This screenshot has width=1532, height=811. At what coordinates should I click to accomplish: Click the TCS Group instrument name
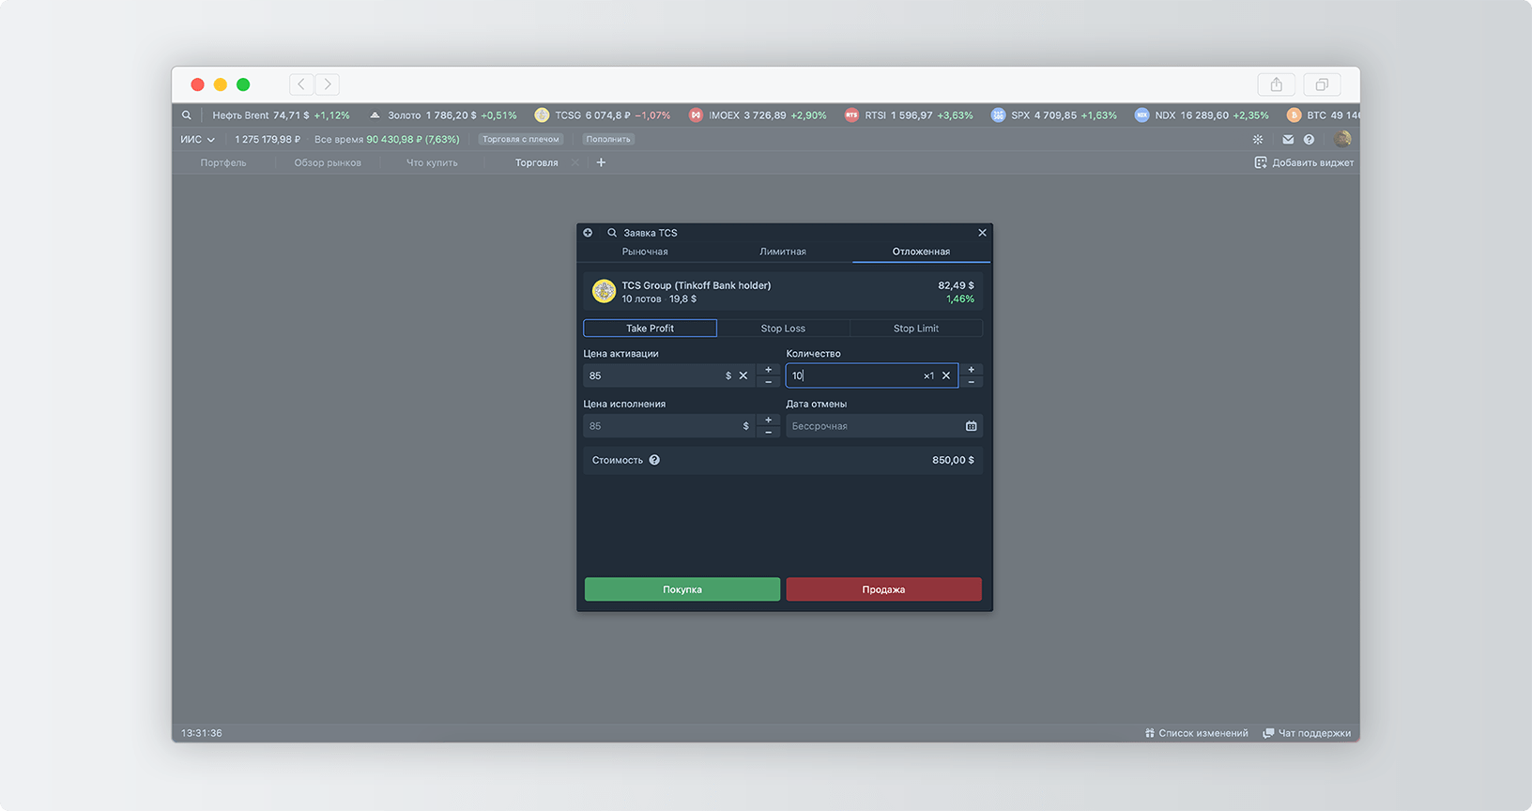696,285
